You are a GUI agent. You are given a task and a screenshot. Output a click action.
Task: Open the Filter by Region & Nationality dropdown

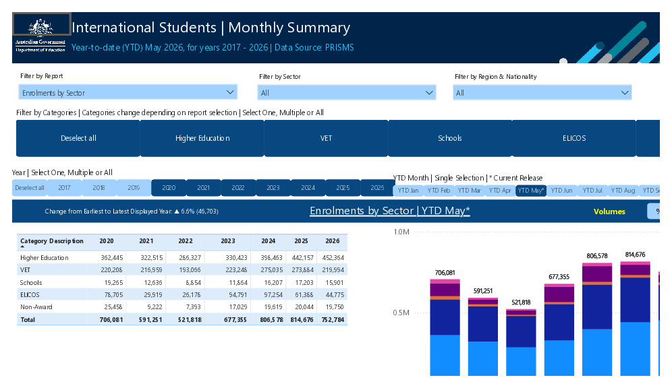(542, 92)
